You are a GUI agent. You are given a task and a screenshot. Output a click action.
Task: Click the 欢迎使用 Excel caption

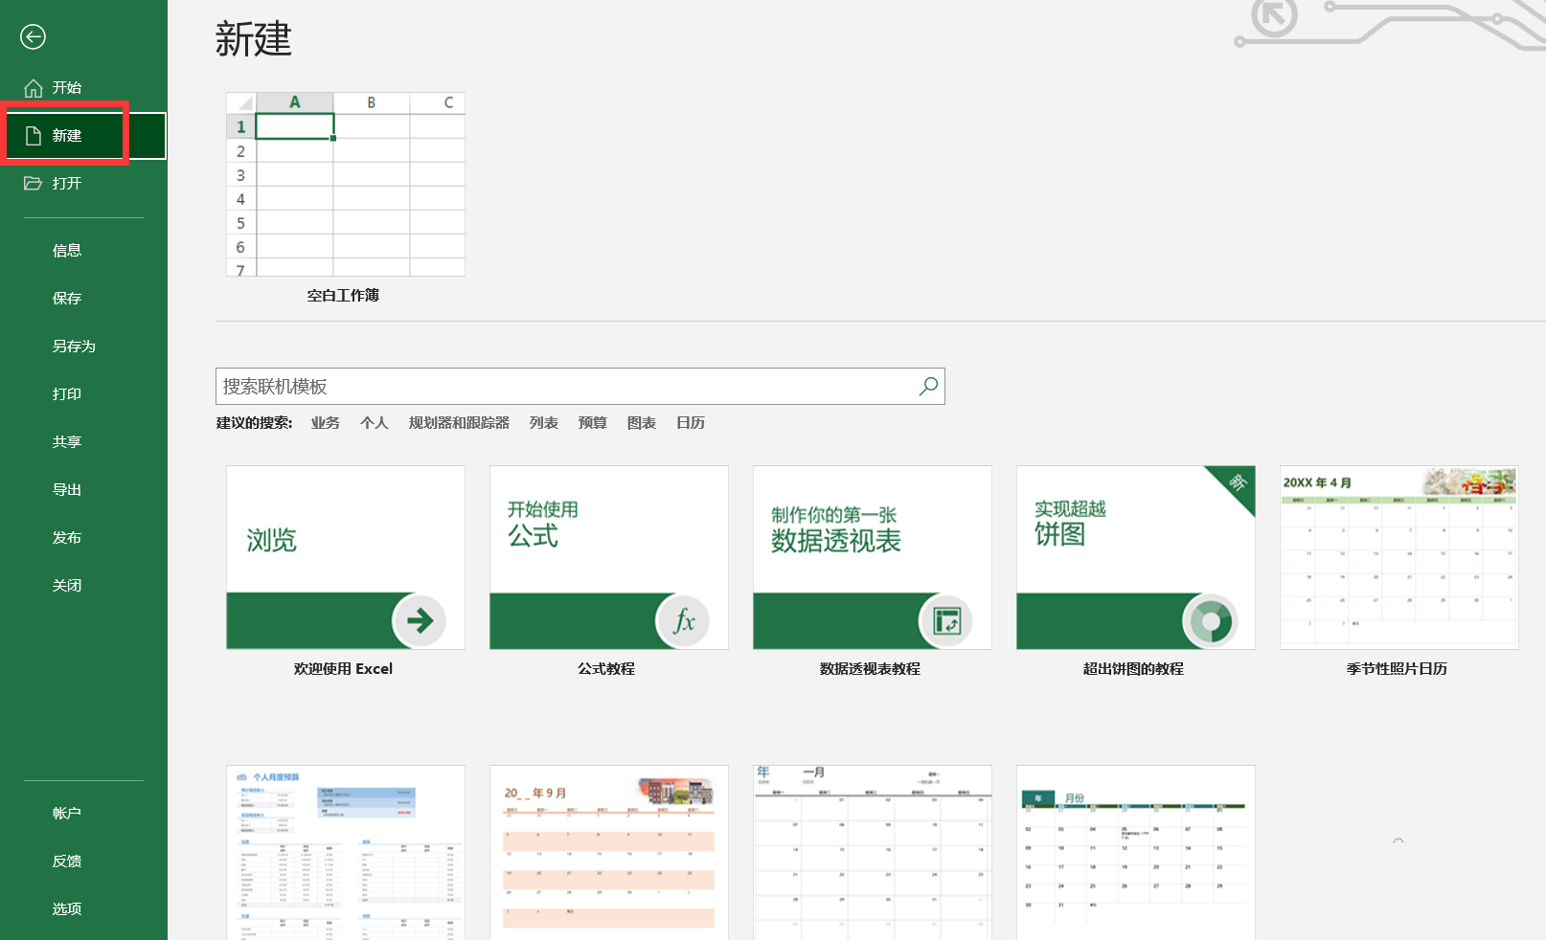point(343,668)
